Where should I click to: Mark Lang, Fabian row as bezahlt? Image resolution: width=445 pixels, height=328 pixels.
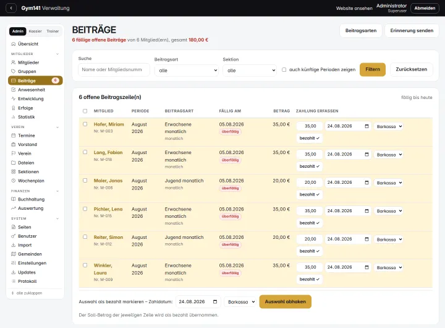(310, 166)
